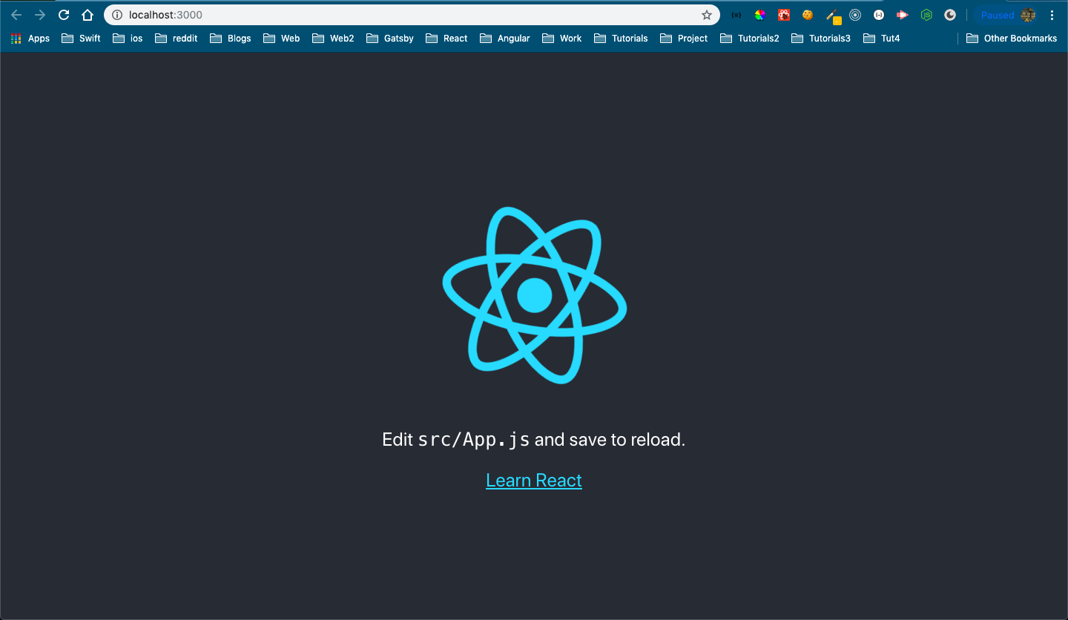Viewport: 1068px width, 620px height.
Task: Open the Tutorials bookmarks folder
Action: click(620, 39)
